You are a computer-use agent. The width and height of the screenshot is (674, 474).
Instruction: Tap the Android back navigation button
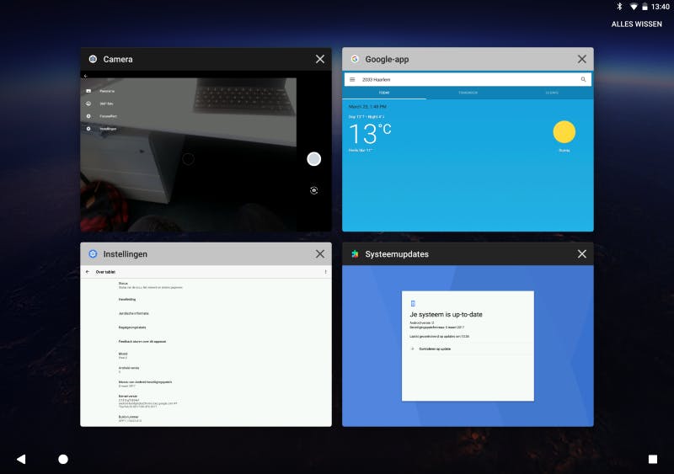[21, 460]
